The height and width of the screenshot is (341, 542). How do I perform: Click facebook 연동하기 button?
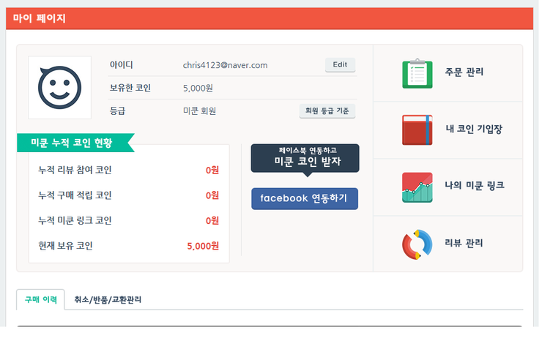(x=305, y=198)
